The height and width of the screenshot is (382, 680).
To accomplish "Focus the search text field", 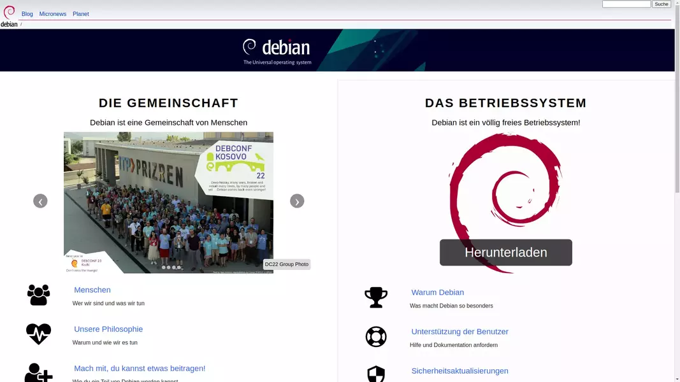I will click(x=626, y=4).
